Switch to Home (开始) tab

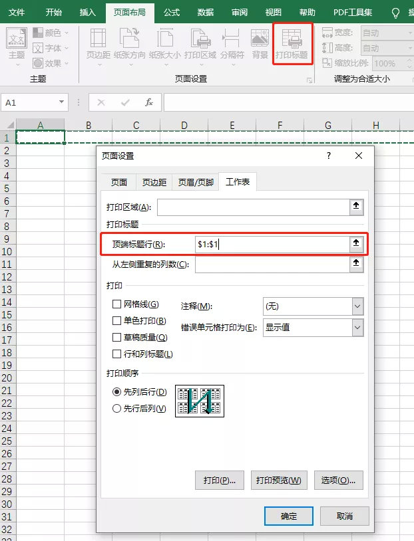[x=53, y=13]
